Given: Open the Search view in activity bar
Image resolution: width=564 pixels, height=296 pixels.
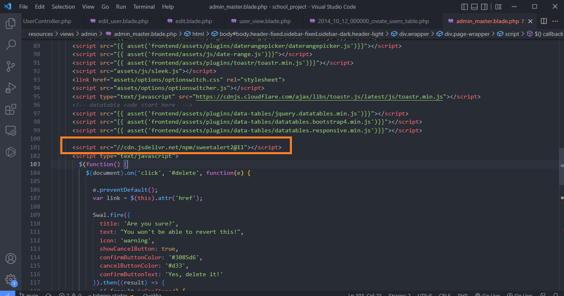Looking at the screenshot, I should (10, 45).
